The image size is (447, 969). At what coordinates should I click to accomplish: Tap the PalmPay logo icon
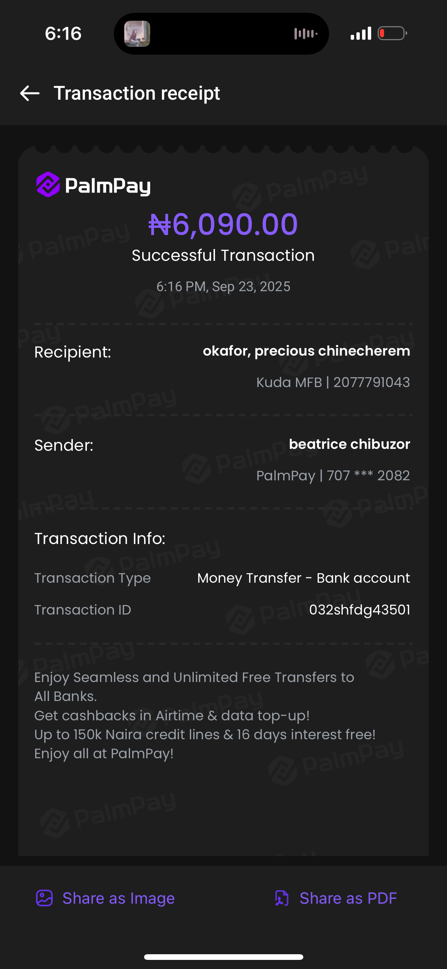coord(48,185)
